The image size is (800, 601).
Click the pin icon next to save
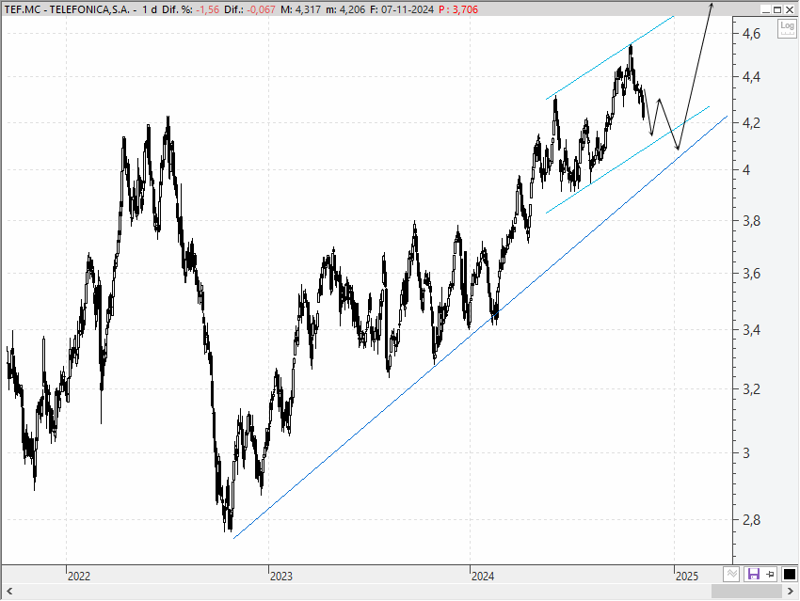tap(771, 574)
